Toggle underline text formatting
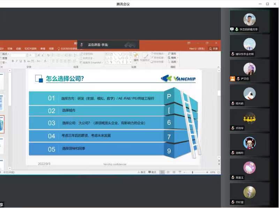 (x=20, y=61)
